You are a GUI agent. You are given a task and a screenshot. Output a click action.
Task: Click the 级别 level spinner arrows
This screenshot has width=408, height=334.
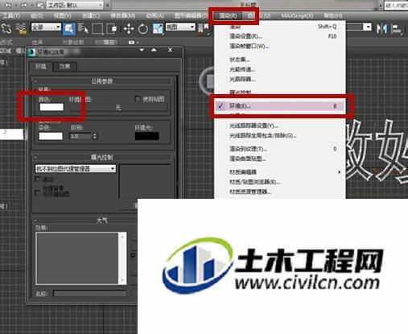(x=94, y=136)
